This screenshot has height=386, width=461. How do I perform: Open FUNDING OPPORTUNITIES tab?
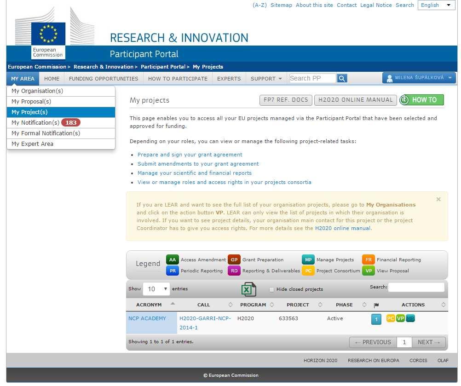tap(104, 79)
